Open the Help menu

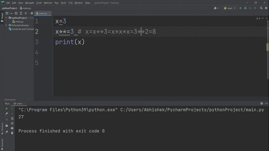click(x=87, y=3)
